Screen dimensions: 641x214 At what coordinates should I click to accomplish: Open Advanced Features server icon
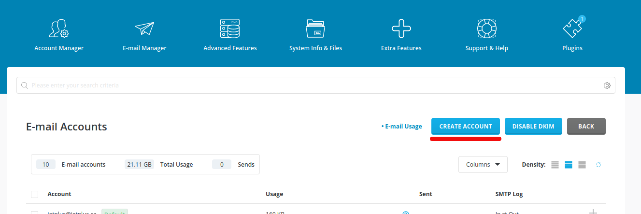[x=230, y=29]
